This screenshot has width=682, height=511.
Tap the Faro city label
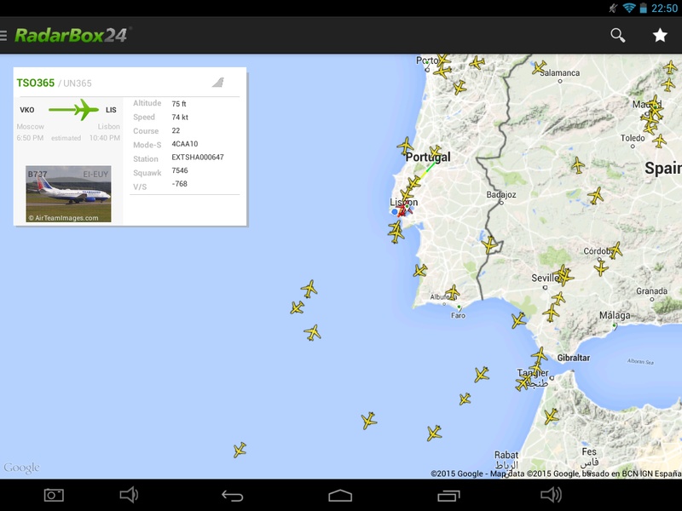click(458, 315)
